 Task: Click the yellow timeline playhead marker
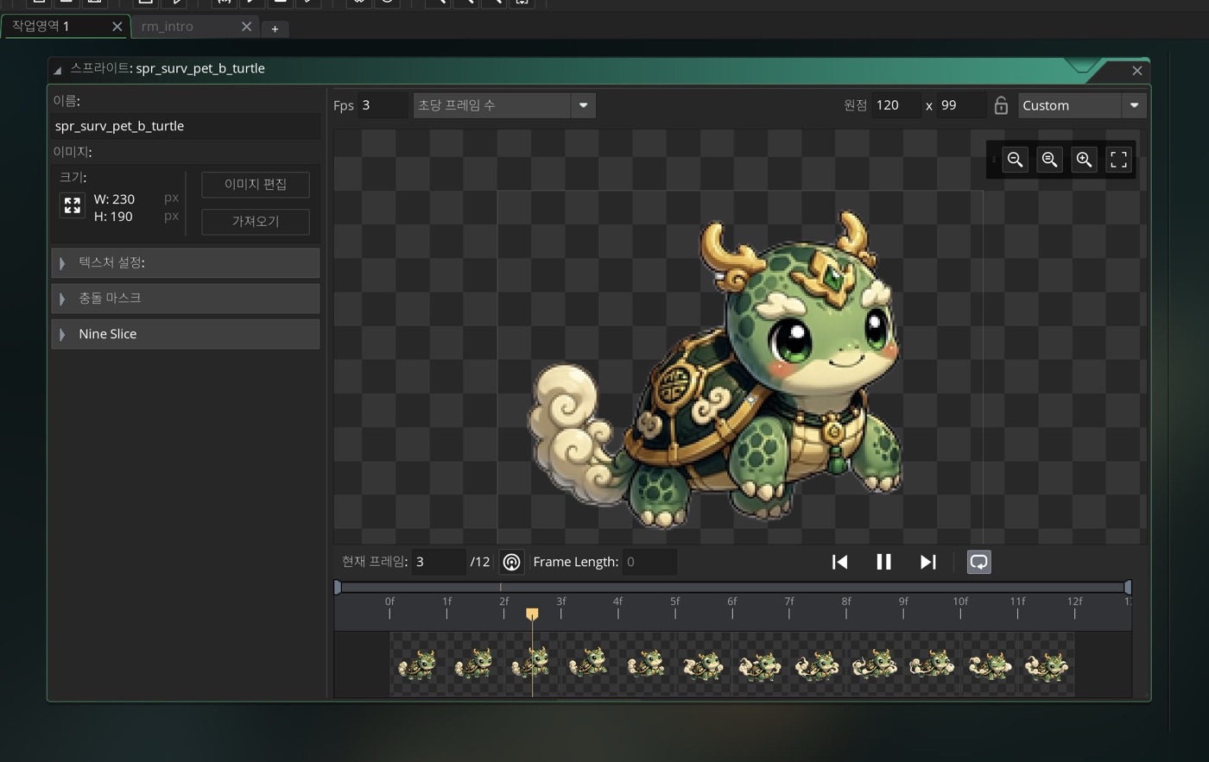point(532,614)
